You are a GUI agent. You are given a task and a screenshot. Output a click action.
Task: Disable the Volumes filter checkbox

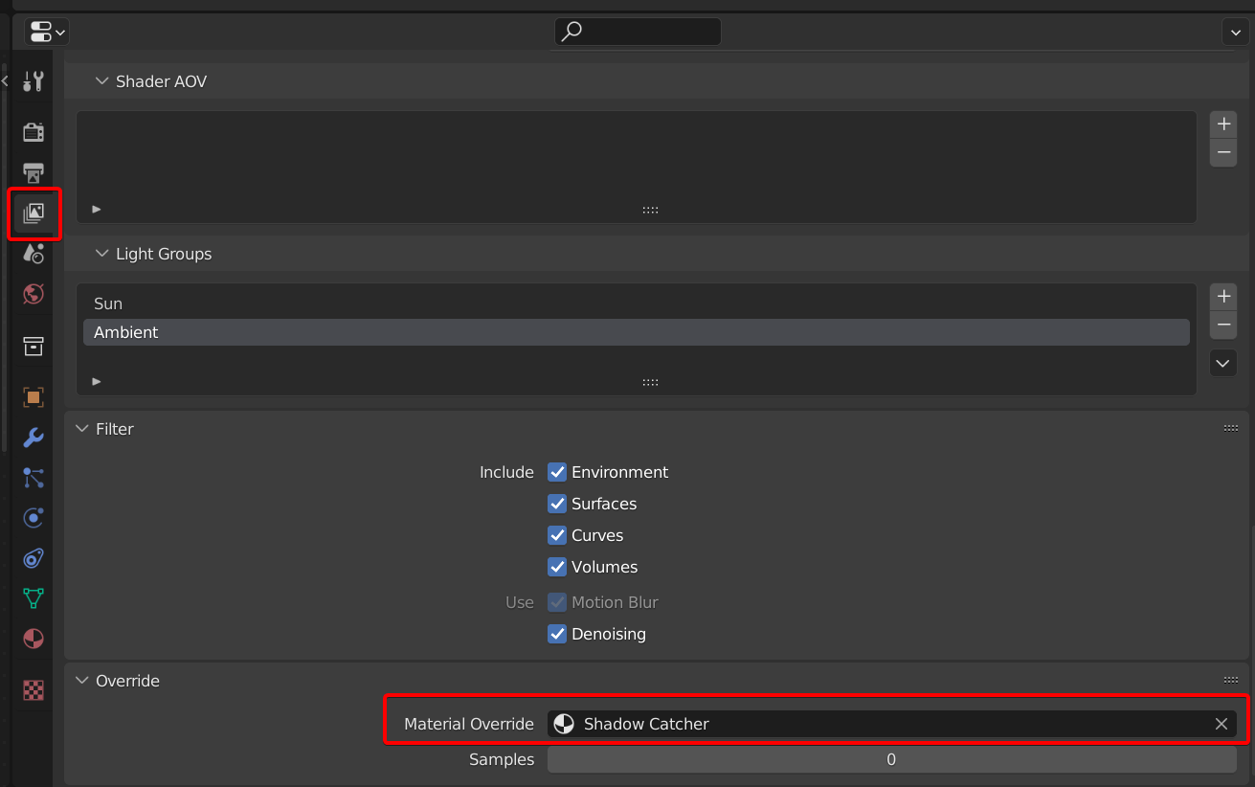(x=557, y=567)
